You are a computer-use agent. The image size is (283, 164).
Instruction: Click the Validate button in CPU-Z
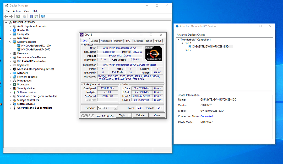pyautogui.click(x=140, y=115)
